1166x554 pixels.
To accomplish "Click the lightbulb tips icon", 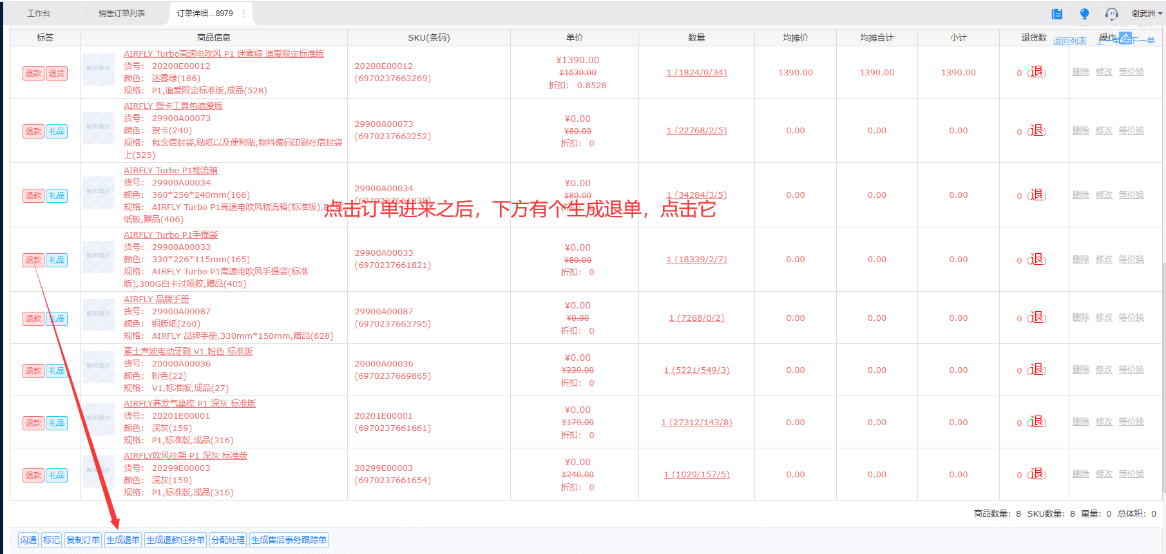I will pos(1085,14).
